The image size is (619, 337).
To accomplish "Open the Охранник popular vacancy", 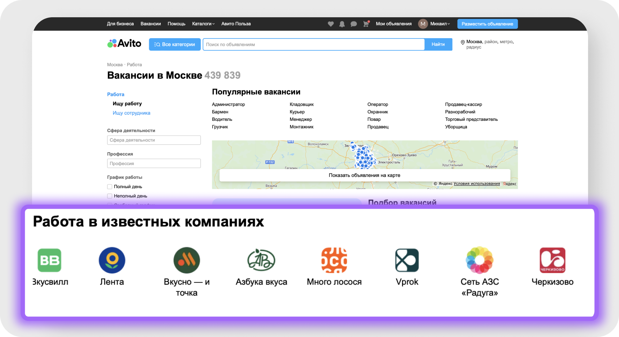I will pyautogui.click(x=378, y=112).
